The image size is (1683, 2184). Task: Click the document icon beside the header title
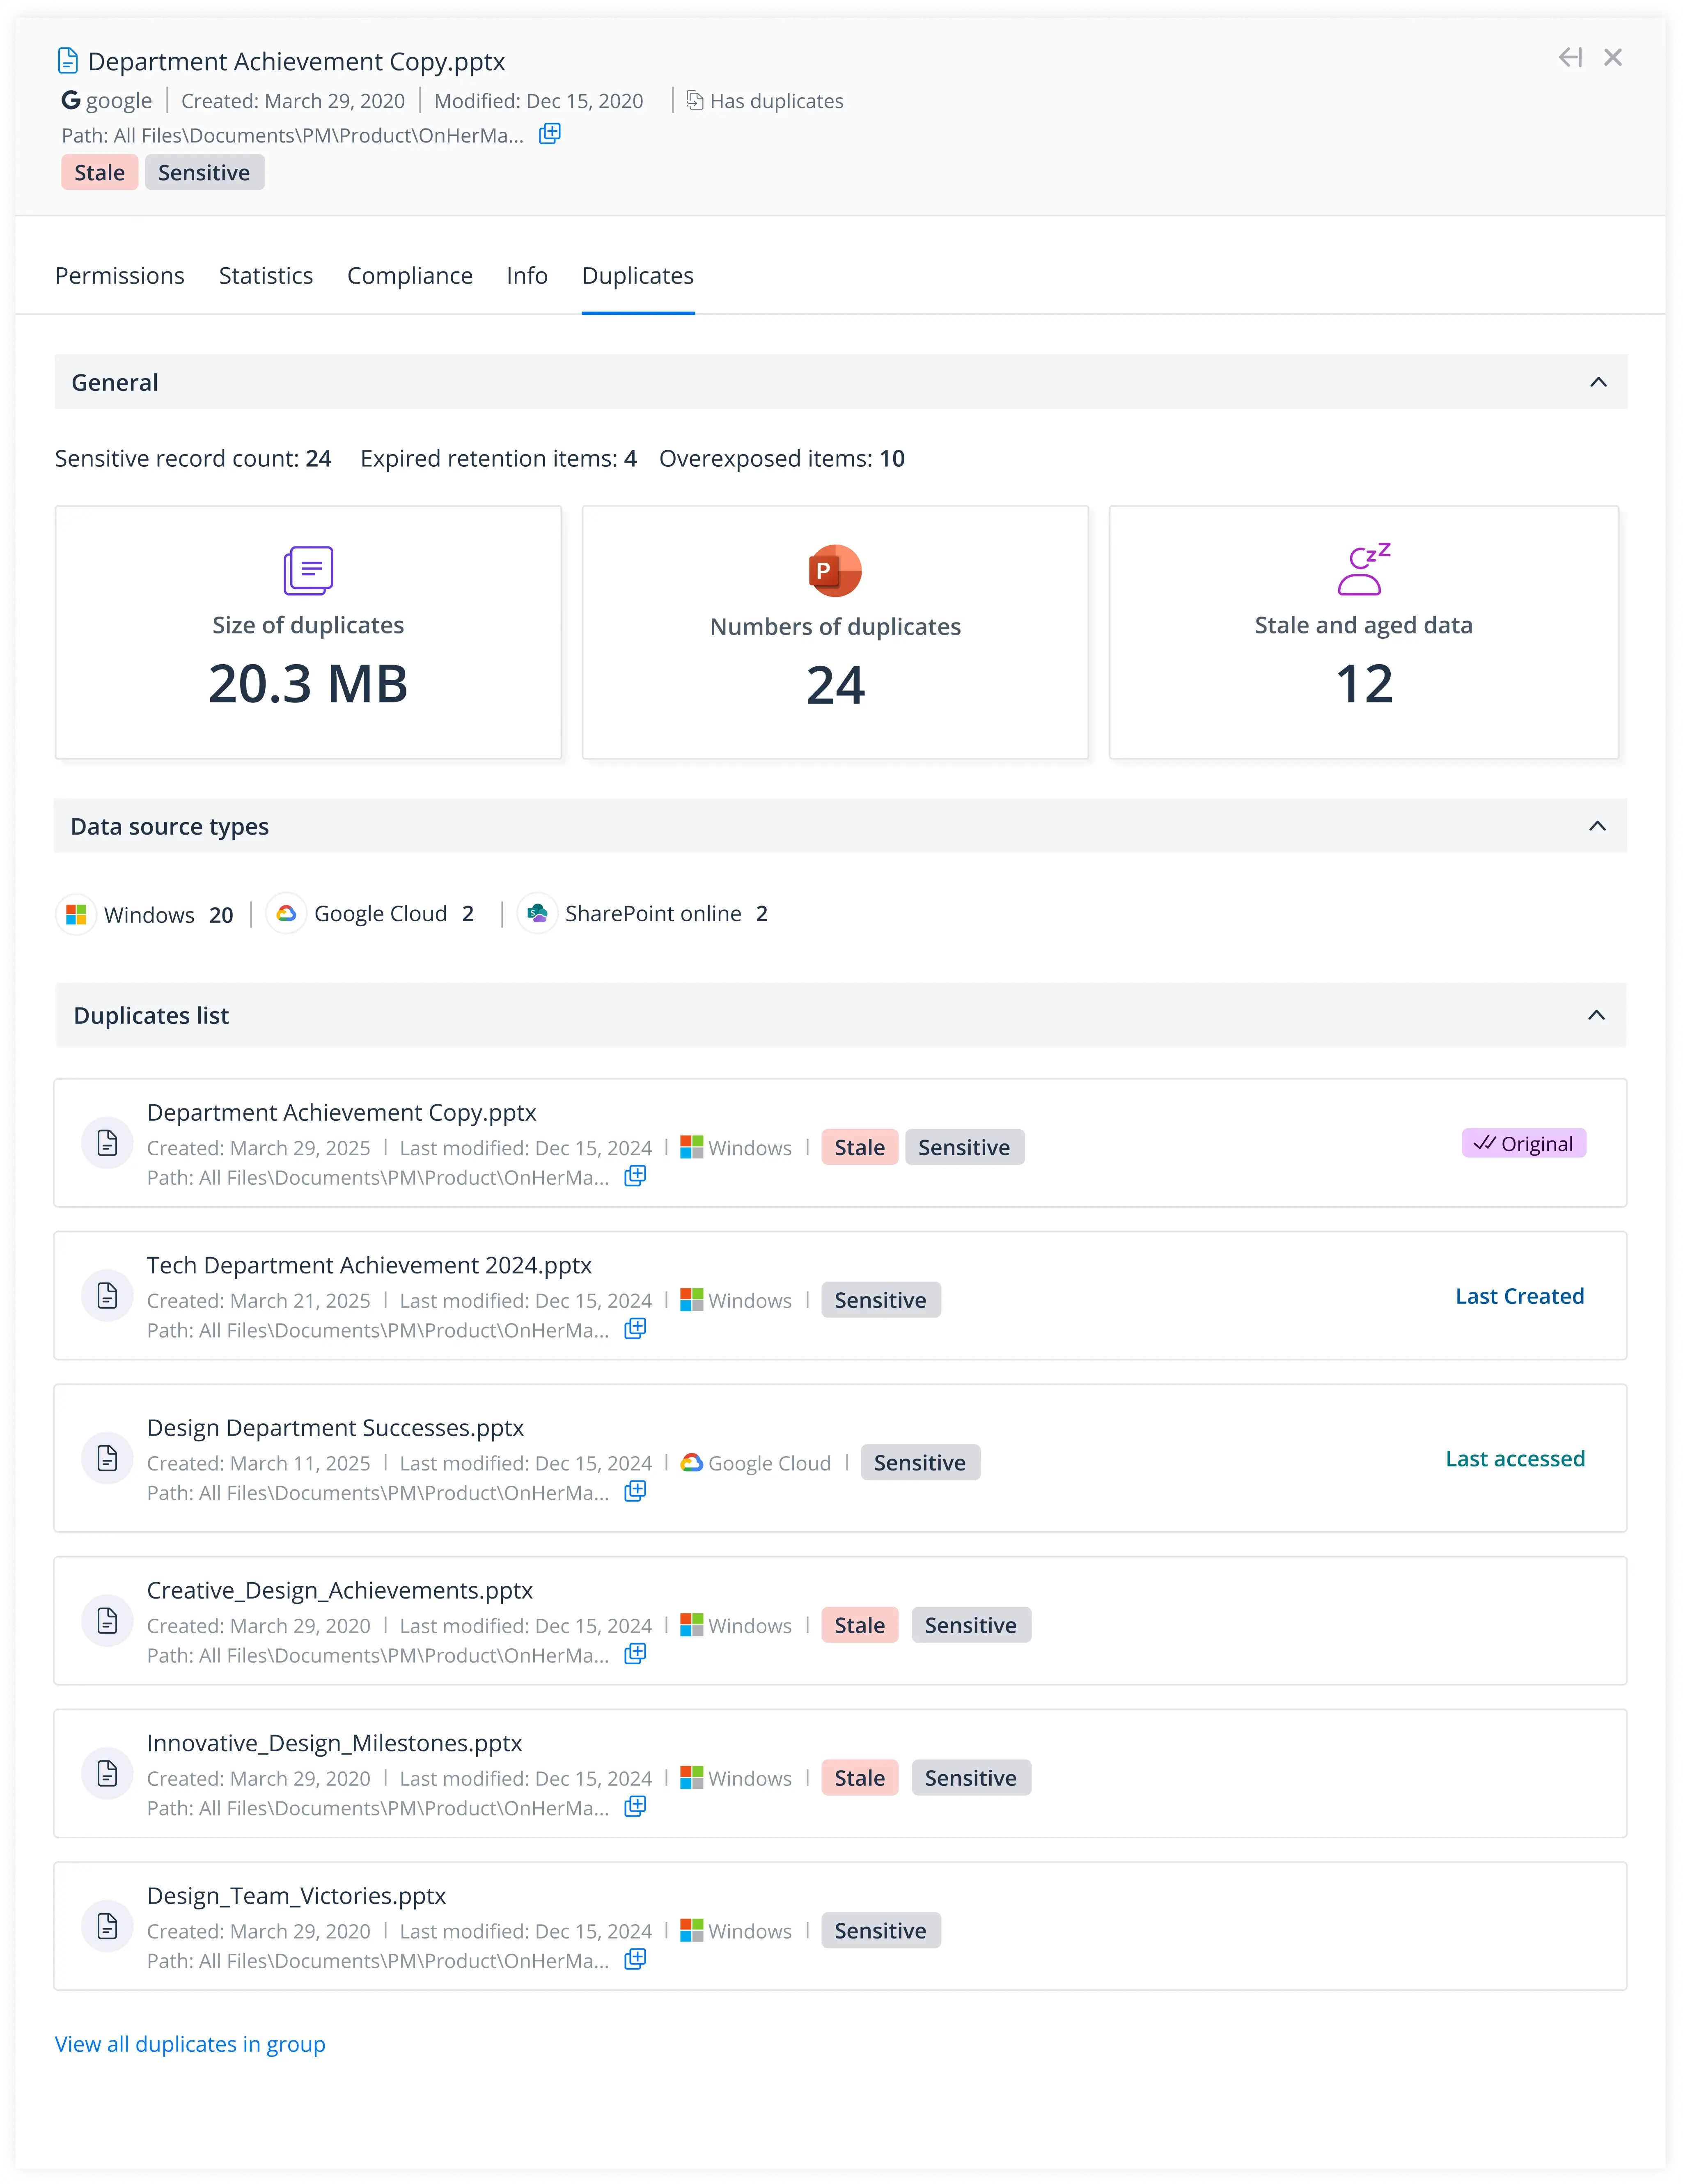pyautogui.click(x=68, y=61)
